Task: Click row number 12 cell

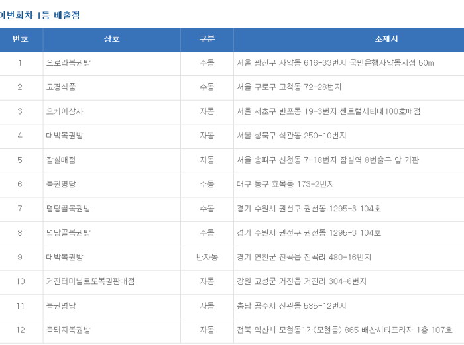Action: tap(21, 330)
